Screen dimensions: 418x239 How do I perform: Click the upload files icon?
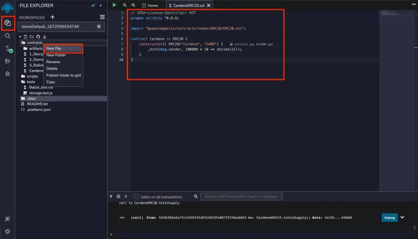(x=45, y=37)
